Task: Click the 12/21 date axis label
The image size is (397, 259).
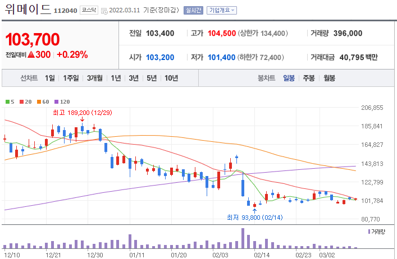Action: point(53,255)
